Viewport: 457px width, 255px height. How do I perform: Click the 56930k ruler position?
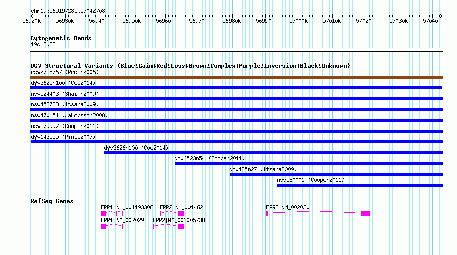[x=65, y=21]
